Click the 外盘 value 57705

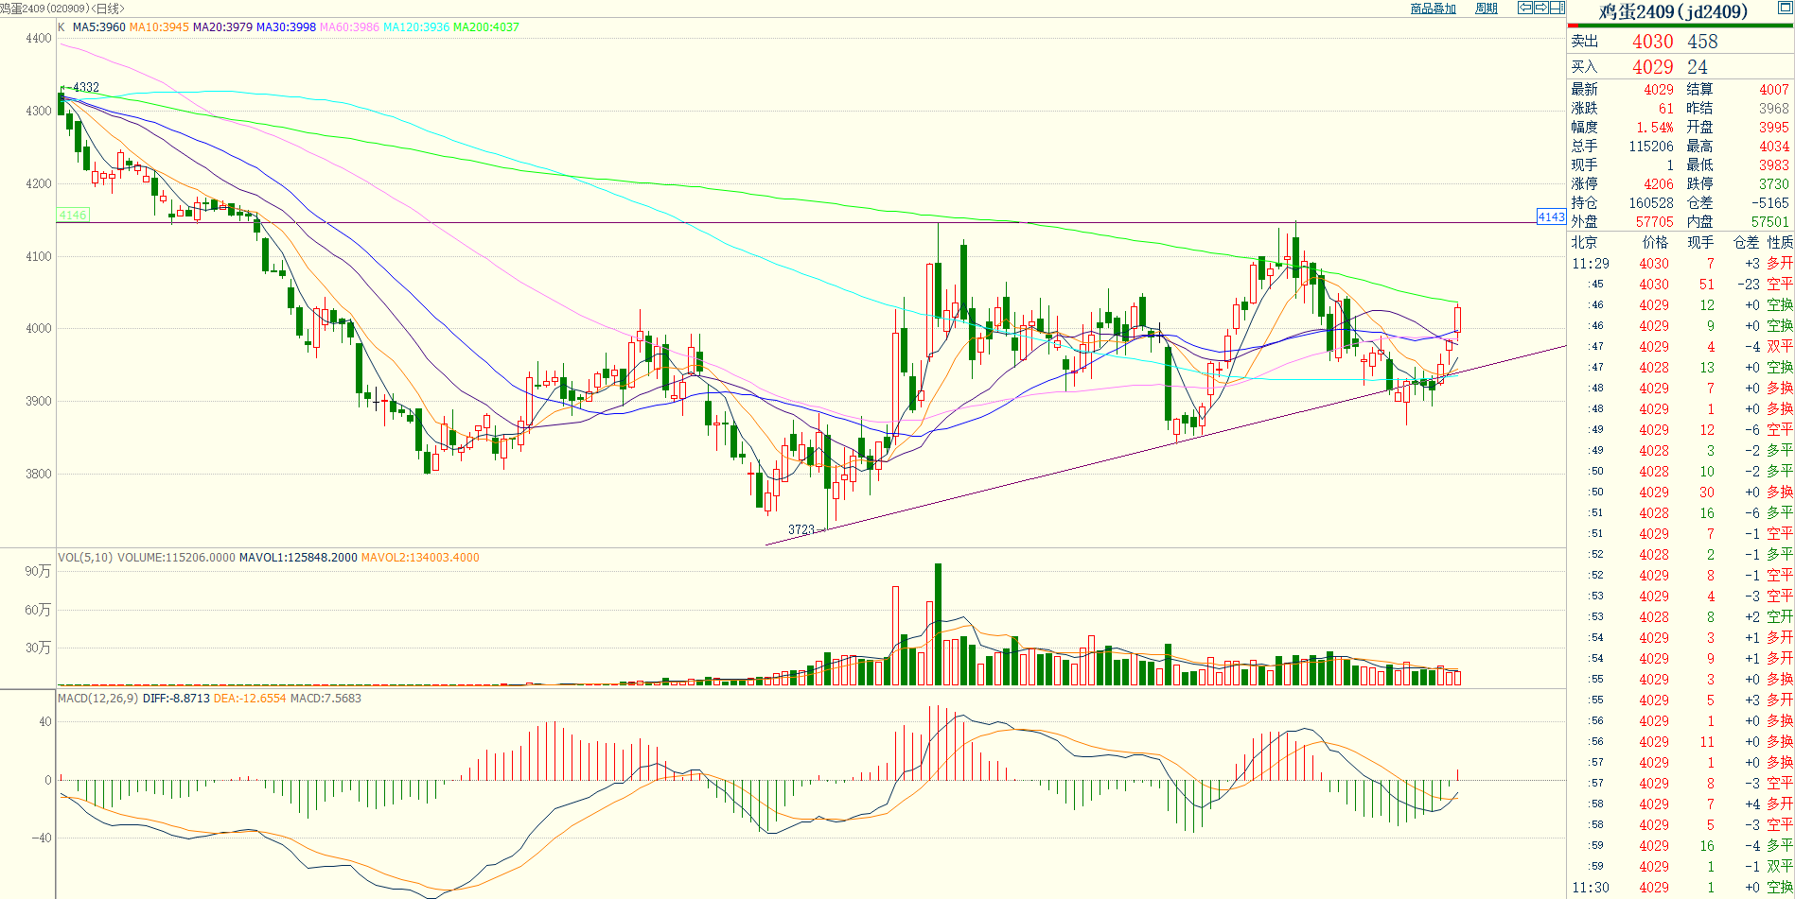point(1655,222)
